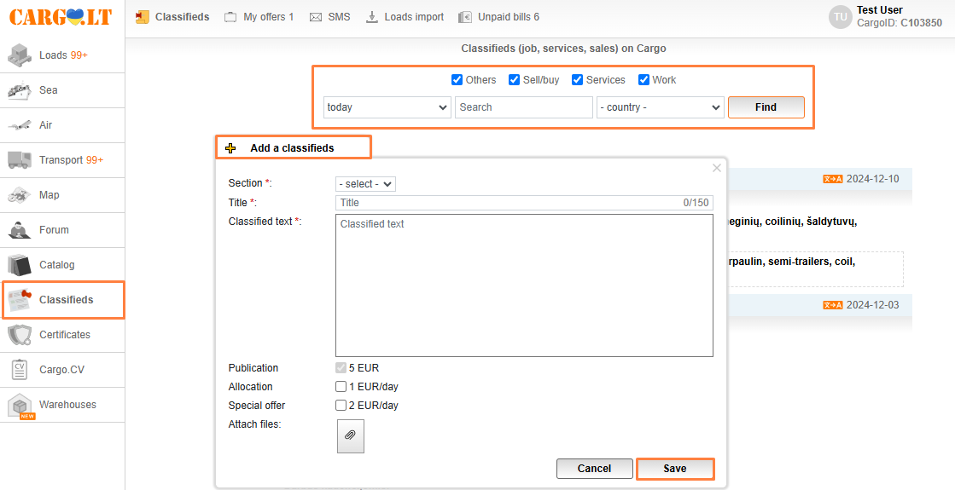Open the Loads truck icon in sidebar
The width and height of the screenshot is (955, 490).
coord(20,55)
